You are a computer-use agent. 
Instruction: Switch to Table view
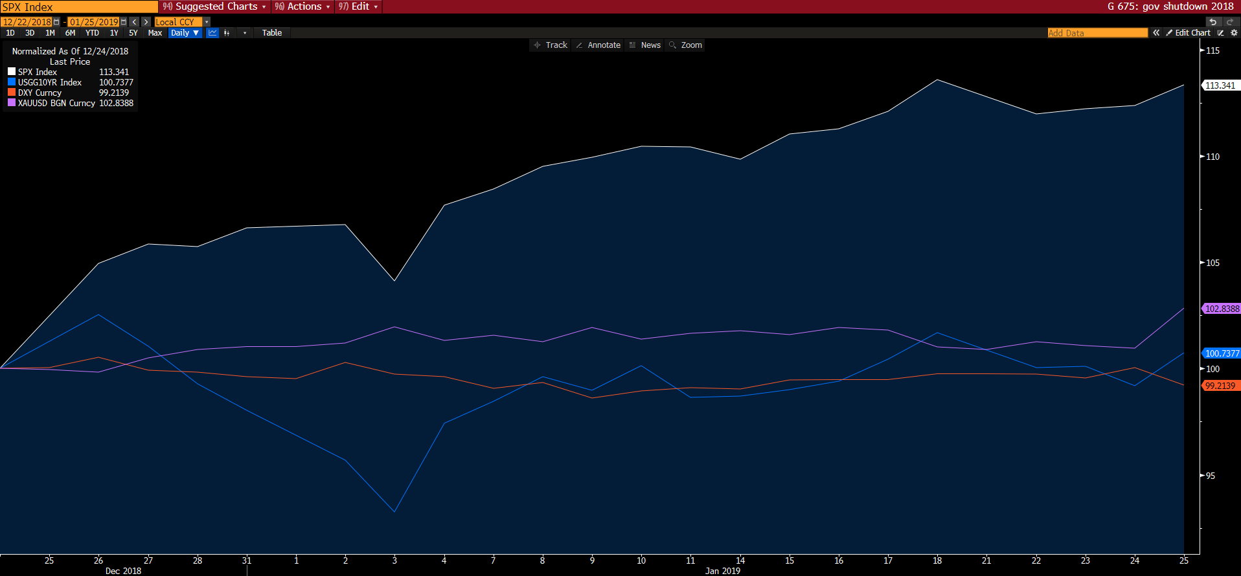tap(271, 33)
